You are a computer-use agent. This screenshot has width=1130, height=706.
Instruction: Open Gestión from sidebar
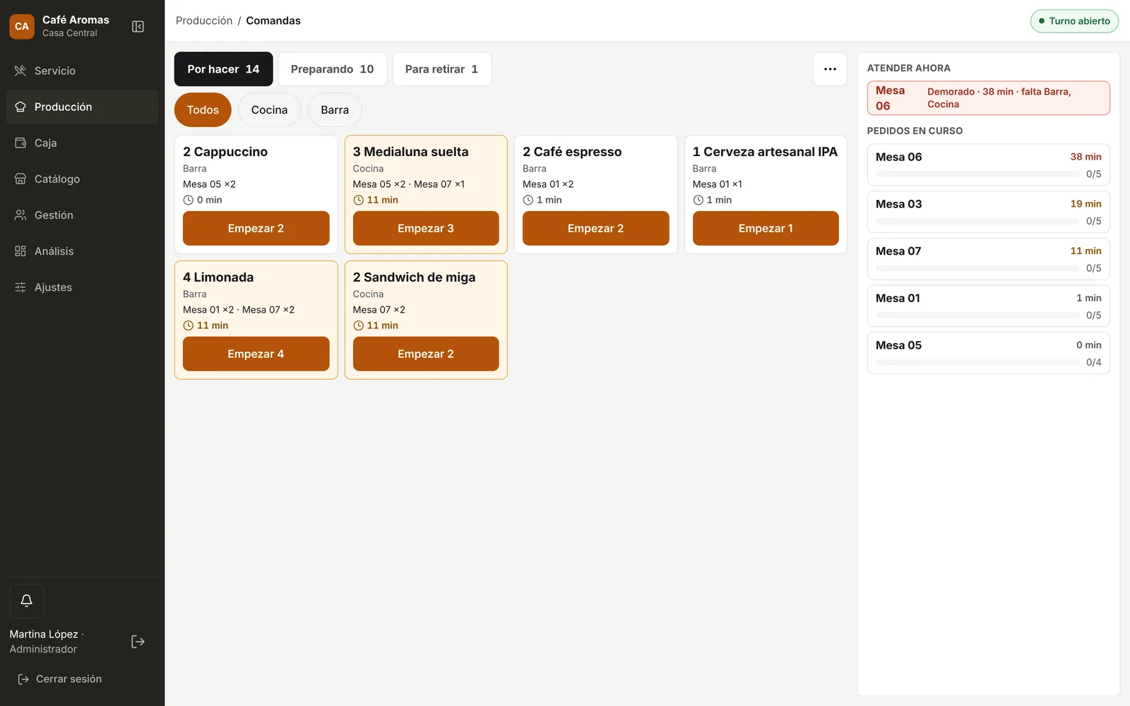click(x=82, y=215)
